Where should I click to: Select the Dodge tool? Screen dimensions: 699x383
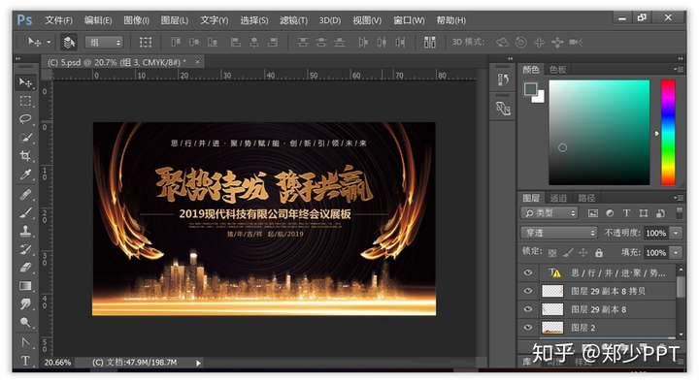click(x=25, y=322)
